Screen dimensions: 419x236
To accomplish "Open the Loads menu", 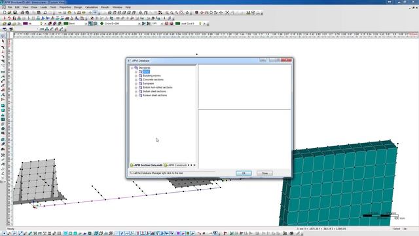I will point(44,7).
